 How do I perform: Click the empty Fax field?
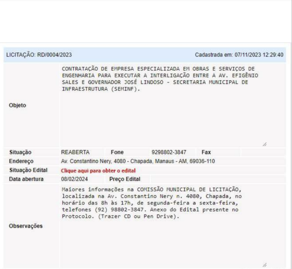coord(263,152)
